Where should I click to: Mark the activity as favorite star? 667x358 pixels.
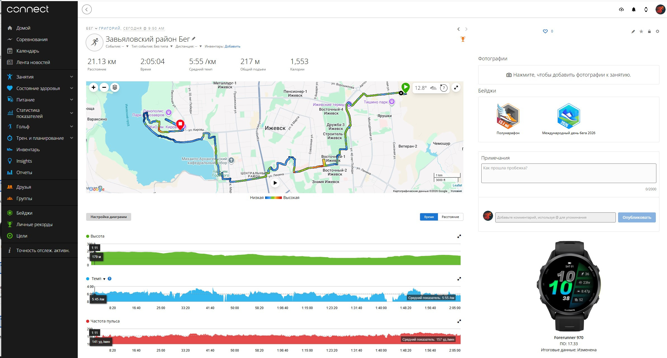[641, 31]
